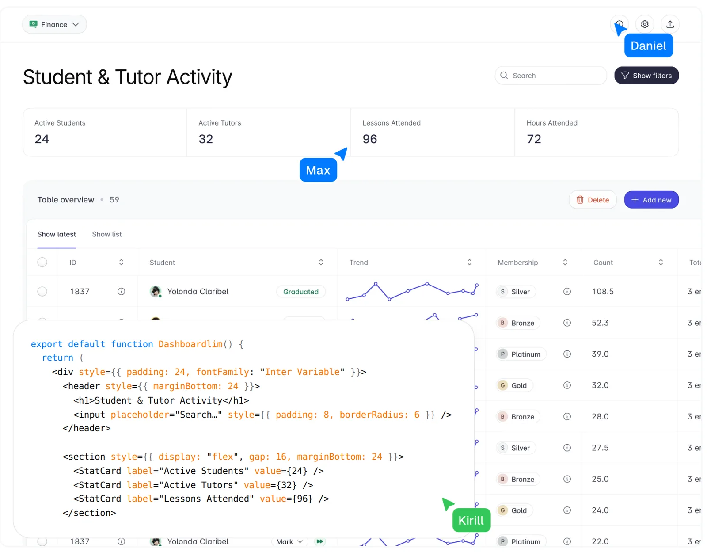Image resolution: width=707 pixels, height=552 pixels.
Task: Click the Delete button
Action: click(593, 200)
